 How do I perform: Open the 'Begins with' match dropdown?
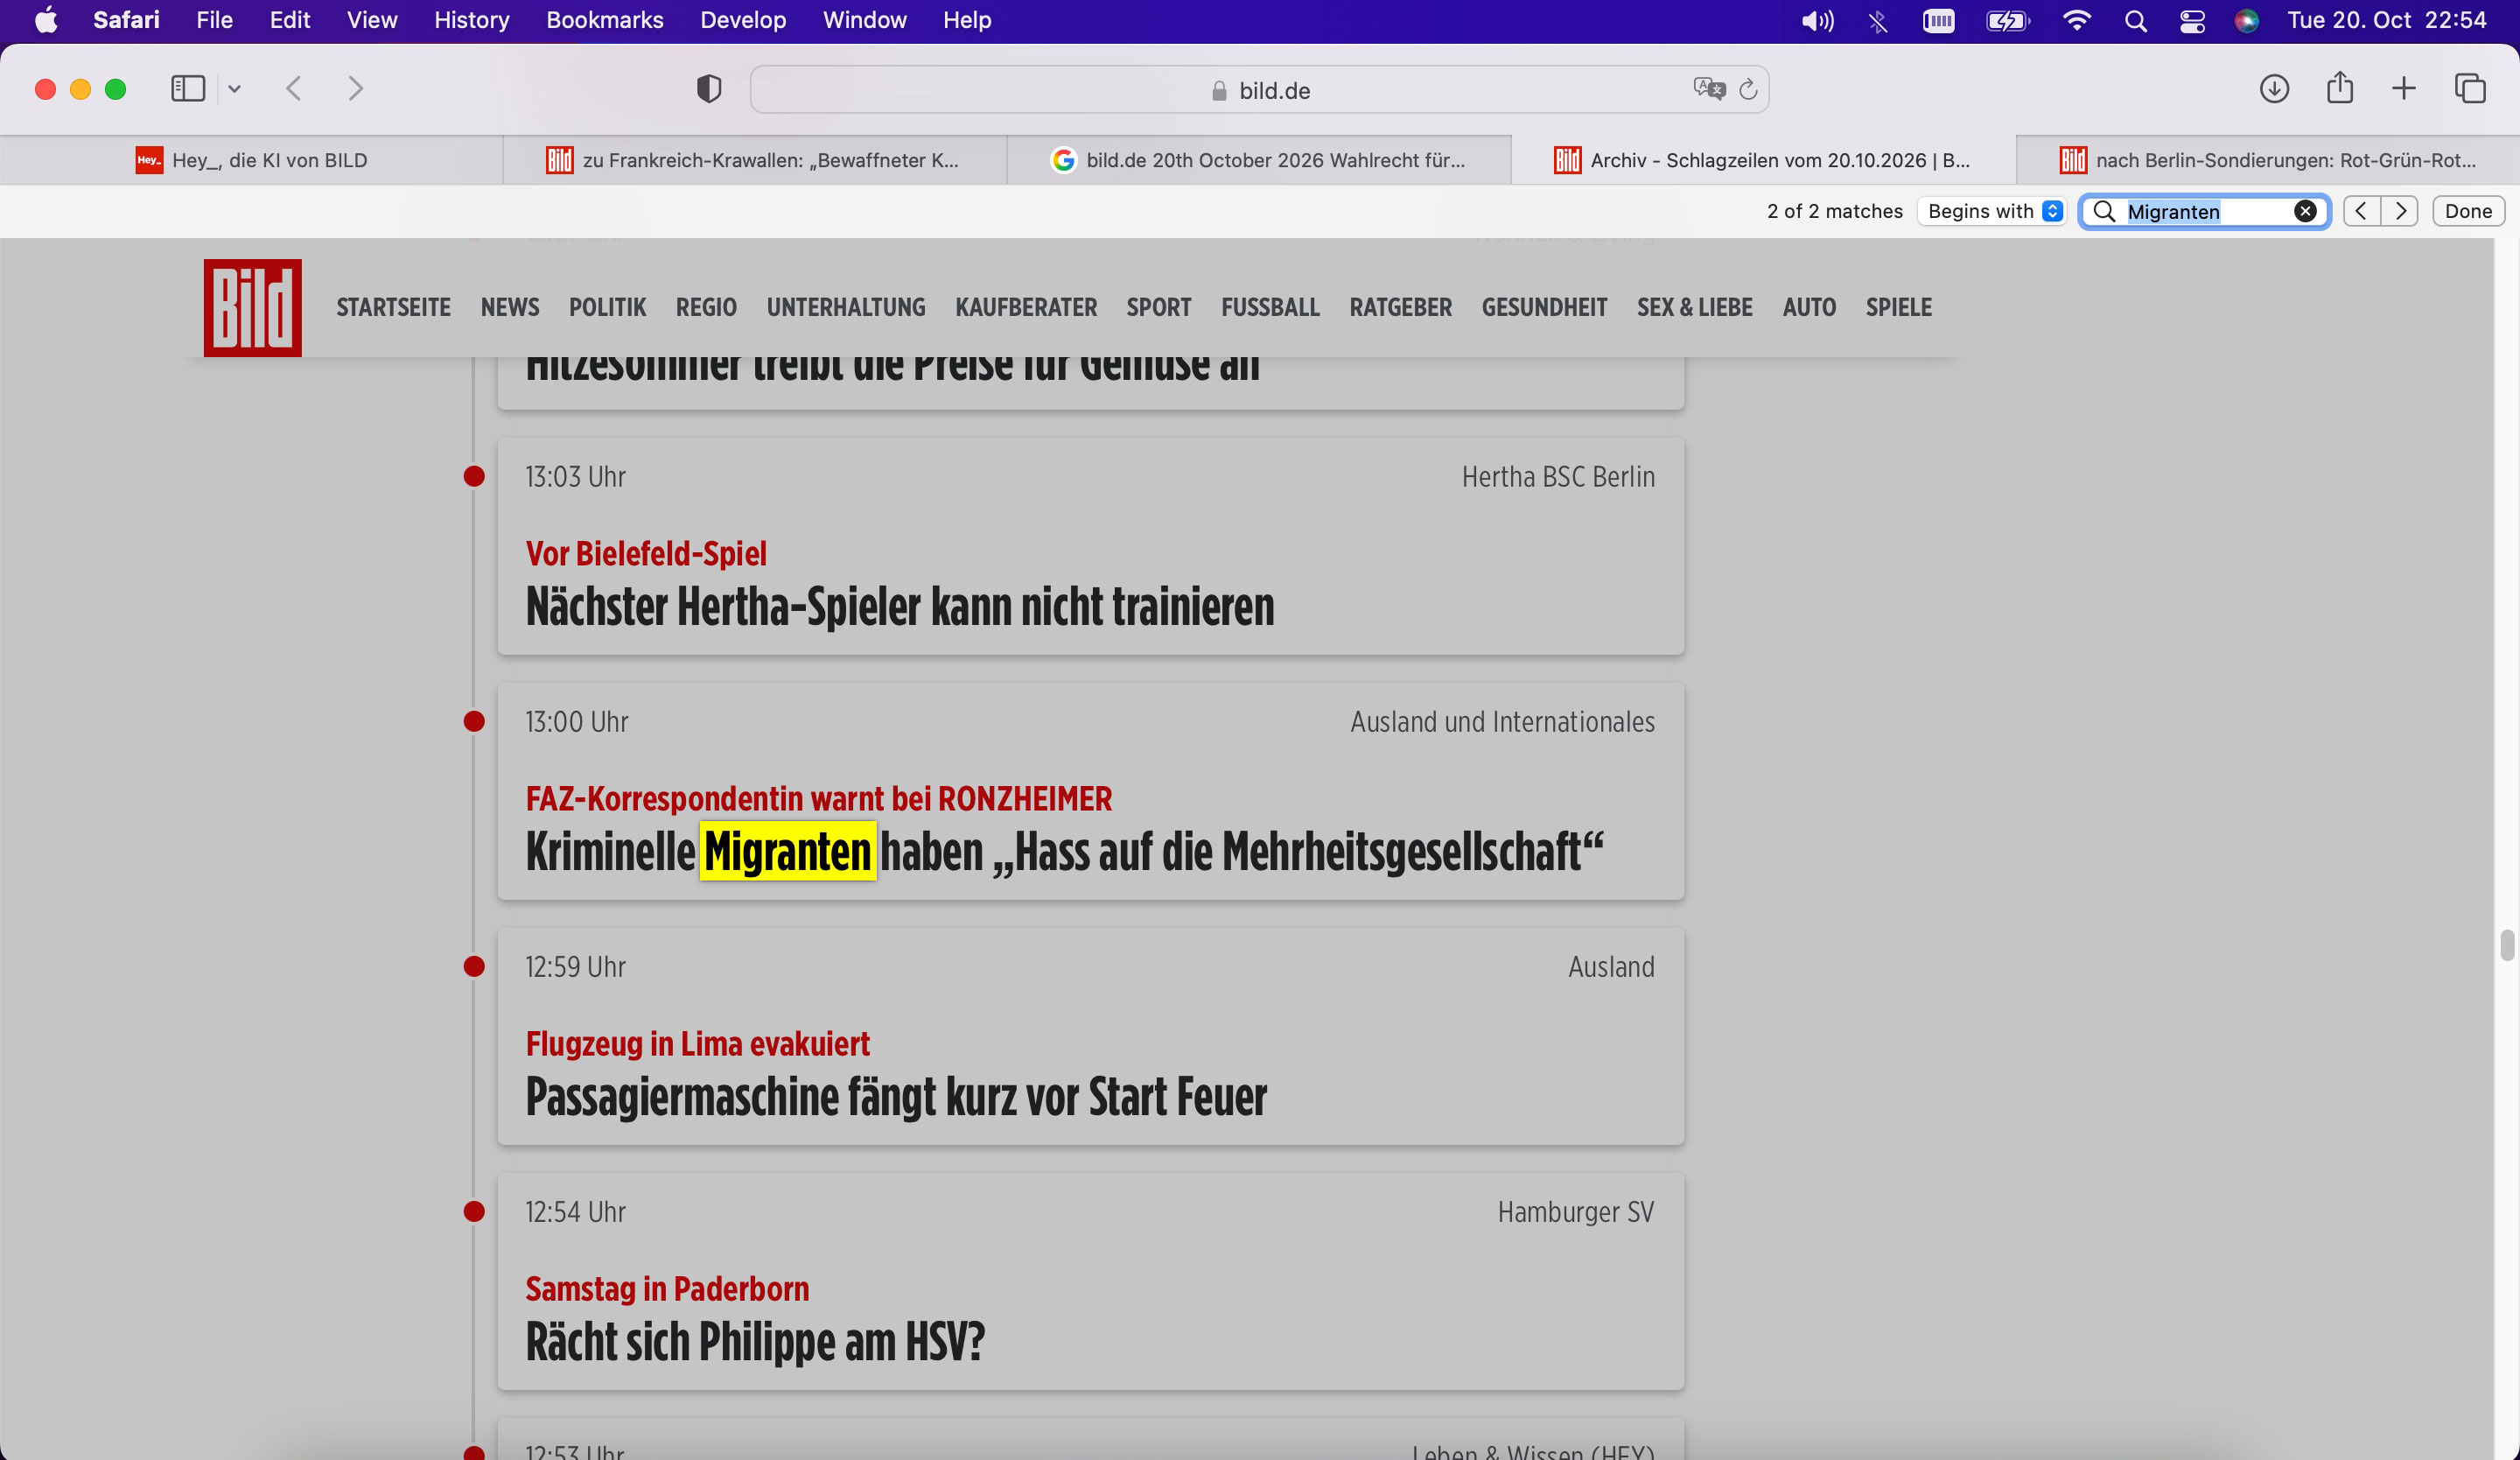(1993, 211)
